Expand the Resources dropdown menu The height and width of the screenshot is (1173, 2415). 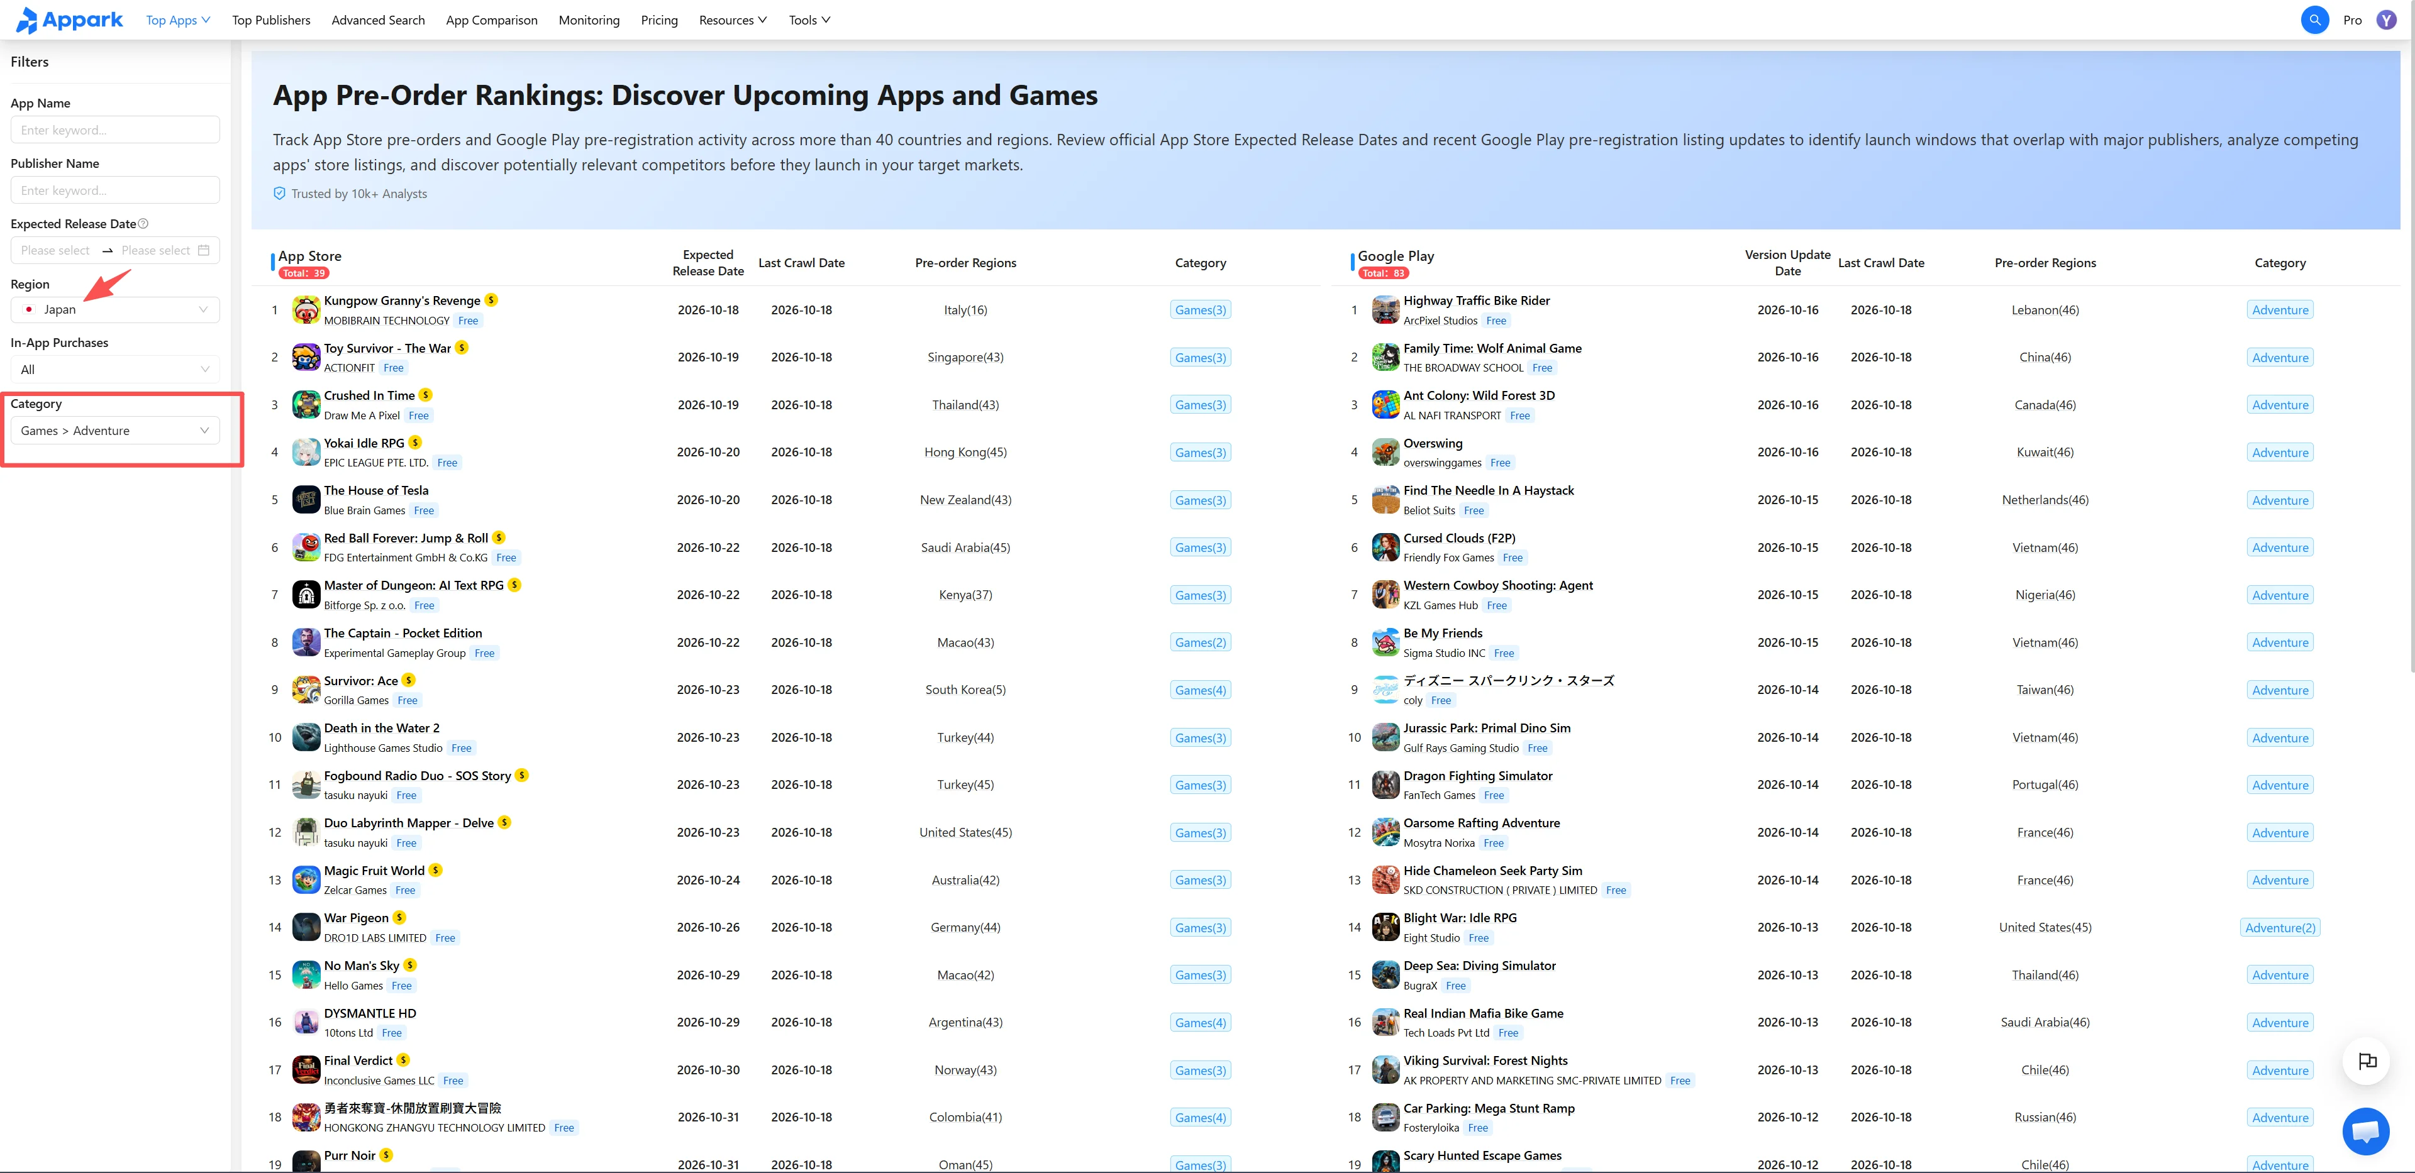pyautogui.click(x=733, y=19)
